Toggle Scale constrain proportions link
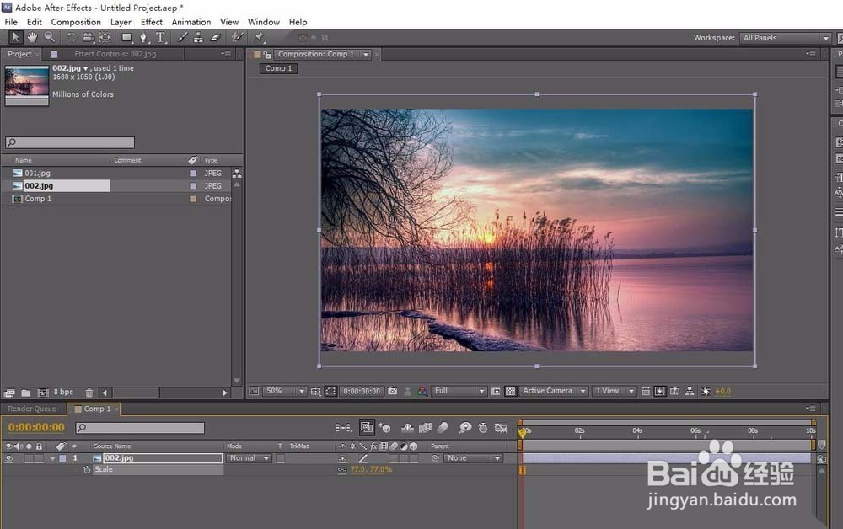This screenshot has height=529, width=843. [x=342, y=469]
